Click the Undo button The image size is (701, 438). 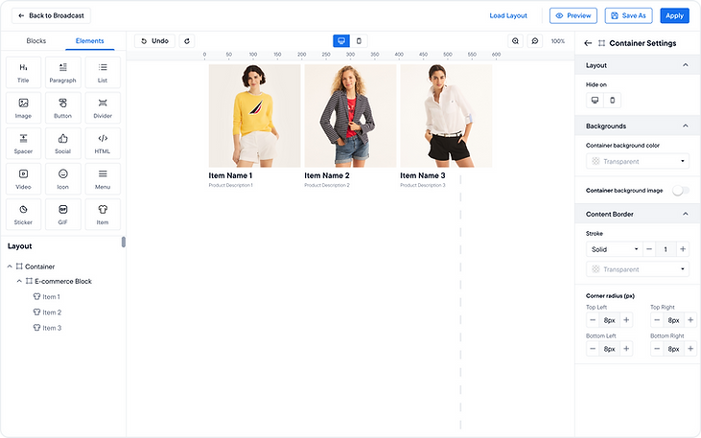[154, 41]
